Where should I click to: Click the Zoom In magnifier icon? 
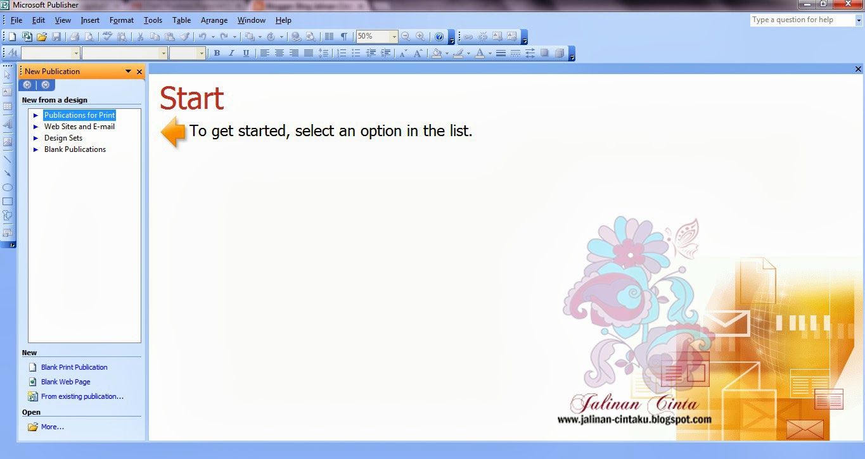(x=420, y=37)
